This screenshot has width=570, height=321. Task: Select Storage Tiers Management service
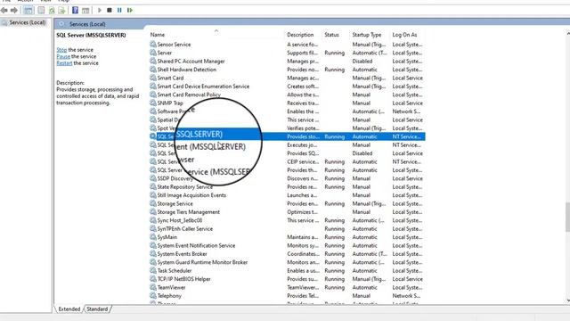coord(287,212)
